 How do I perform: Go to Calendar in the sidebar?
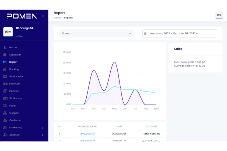[x=15, y=55]
